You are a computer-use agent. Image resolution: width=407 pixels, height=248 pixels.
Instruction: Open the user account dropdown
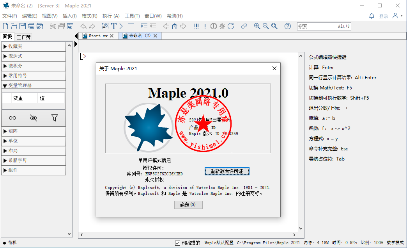(397, 16)
